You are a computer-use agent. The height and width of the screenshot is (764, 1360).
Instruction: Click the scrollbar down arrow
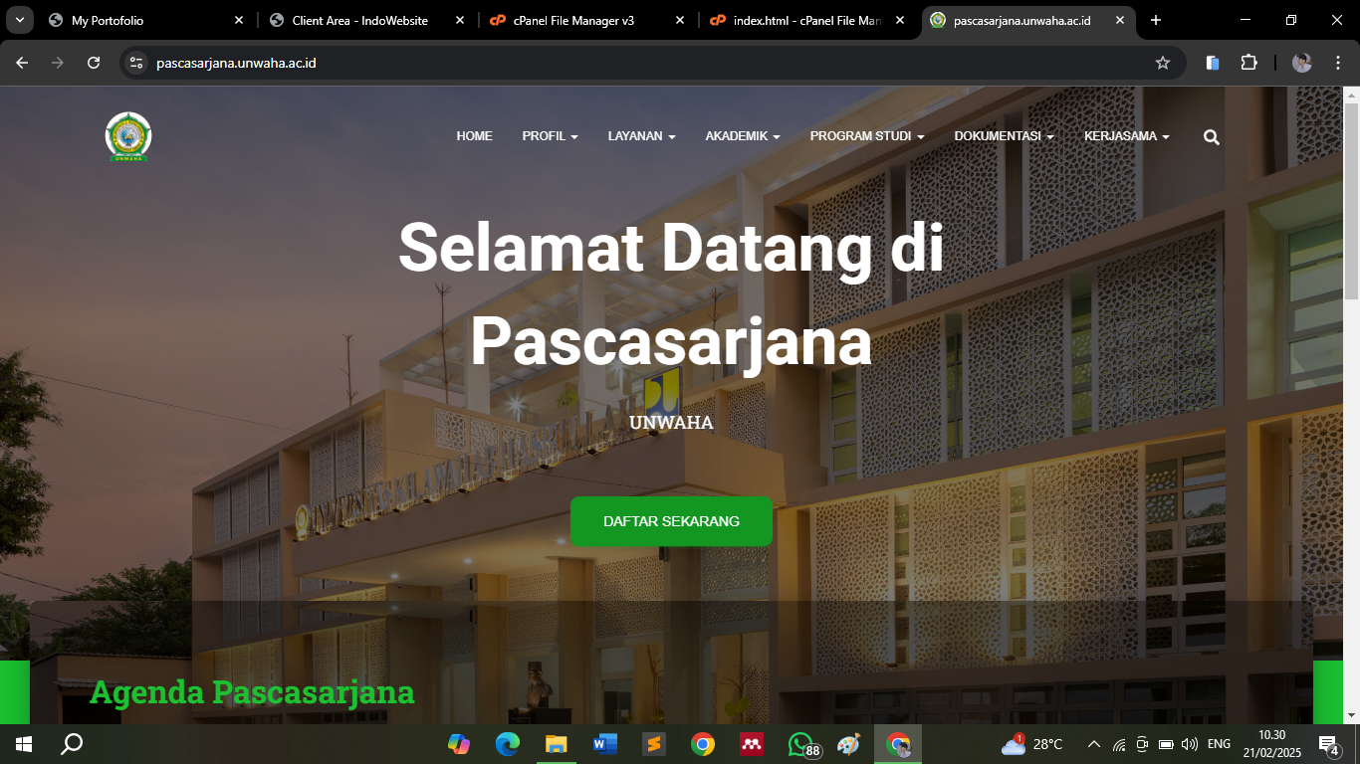(x=1351, y=715)
